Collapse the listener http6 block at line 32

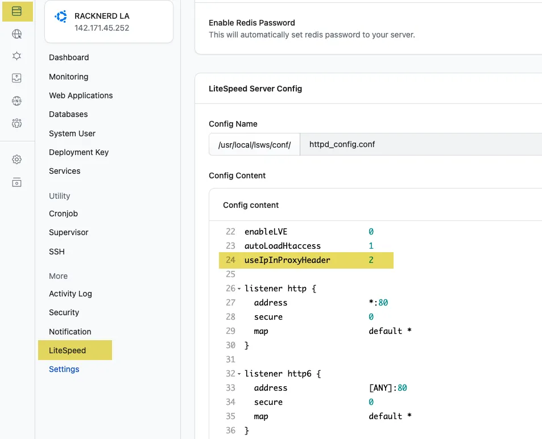pos(239,373)
